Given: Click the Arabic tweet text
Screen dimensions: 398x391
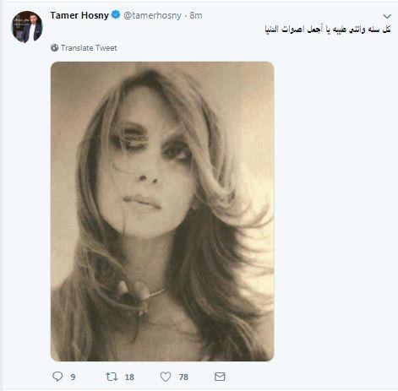Looking at the screenshot, I should pos(328,30).
